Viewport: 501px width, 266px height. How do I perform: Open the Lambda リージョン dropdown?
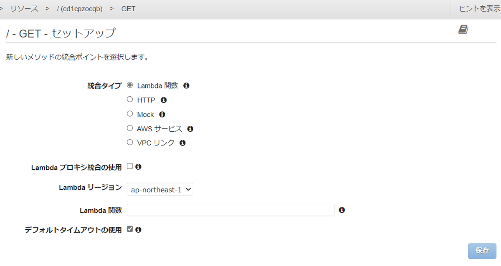[160, 189]
